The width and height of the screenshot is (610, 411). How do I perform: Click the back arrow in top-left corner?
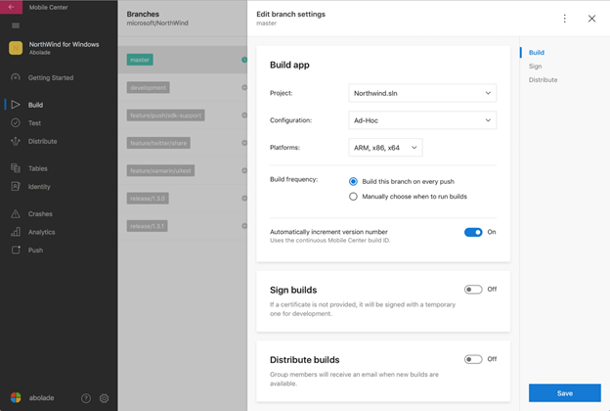(x=12, y=7)
